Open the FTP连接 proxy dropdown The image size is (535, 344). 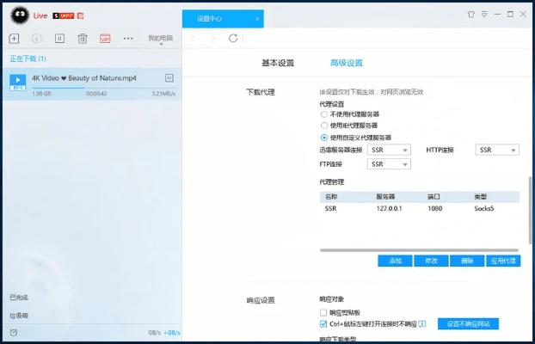(x=389, y=164)
